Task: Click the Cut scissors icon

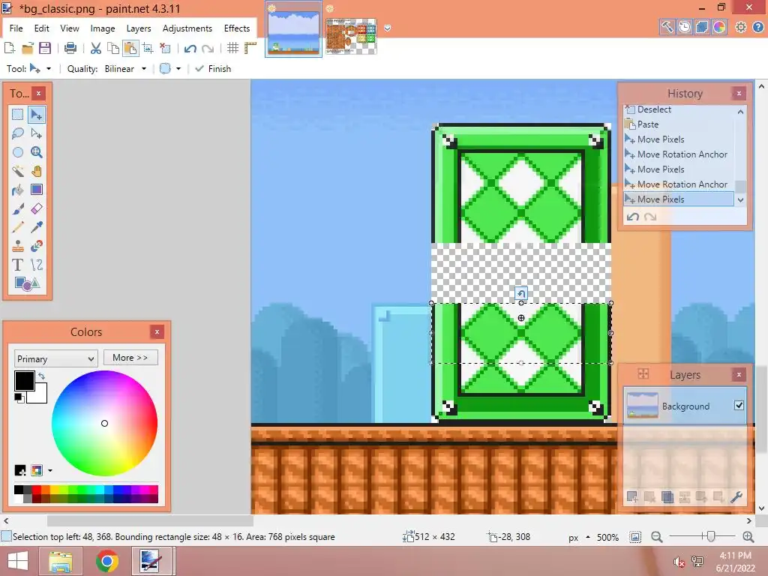Action: (95, 48)
